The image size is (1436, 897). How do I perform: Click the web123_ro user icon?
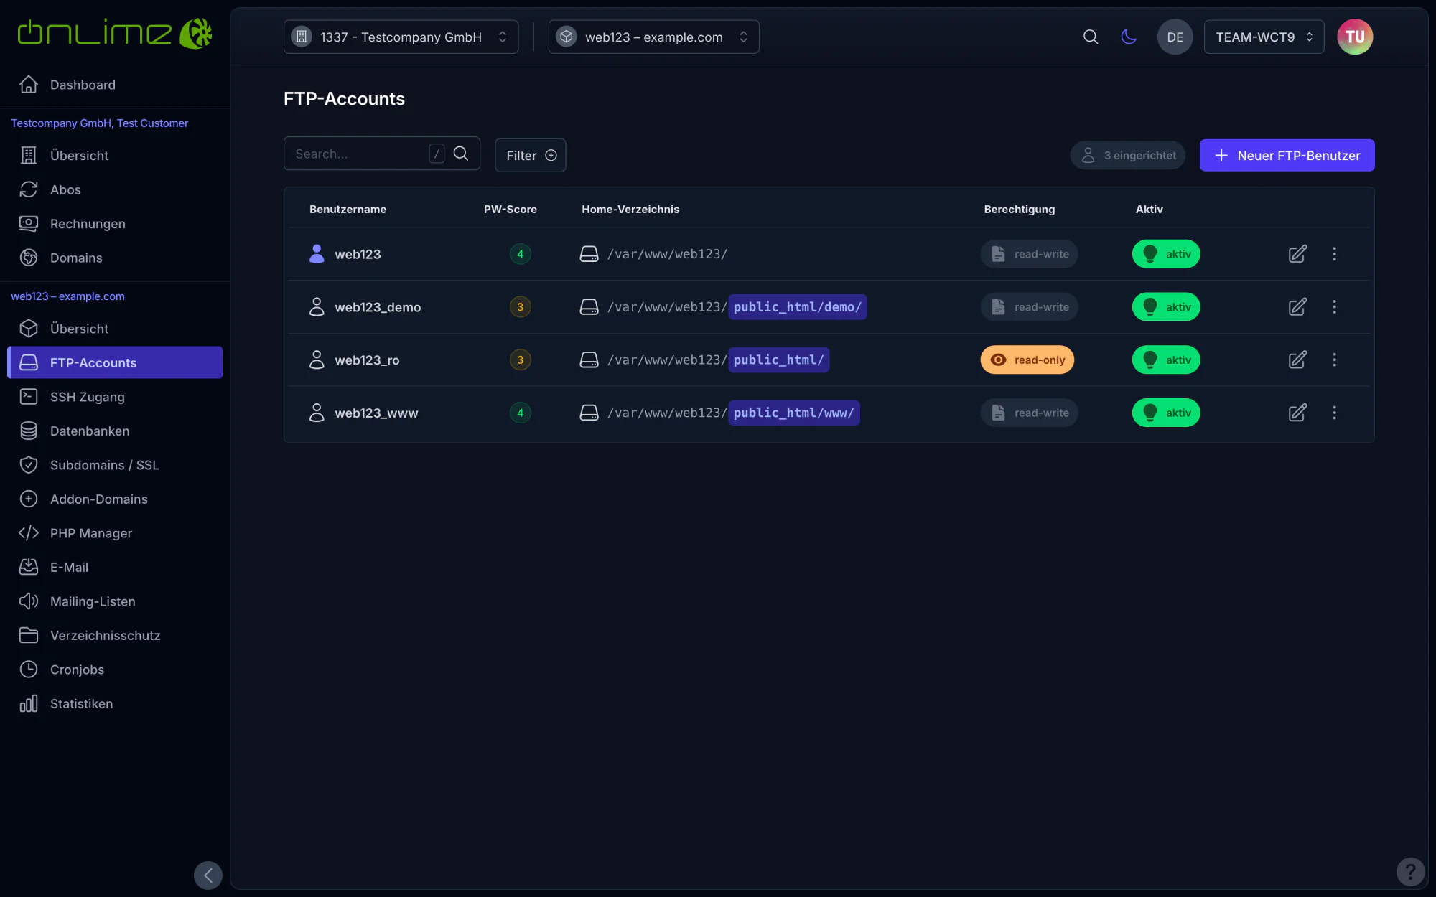317,360
